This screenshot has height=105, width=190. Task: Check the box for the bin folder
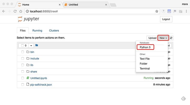click(x=22, y=52)
